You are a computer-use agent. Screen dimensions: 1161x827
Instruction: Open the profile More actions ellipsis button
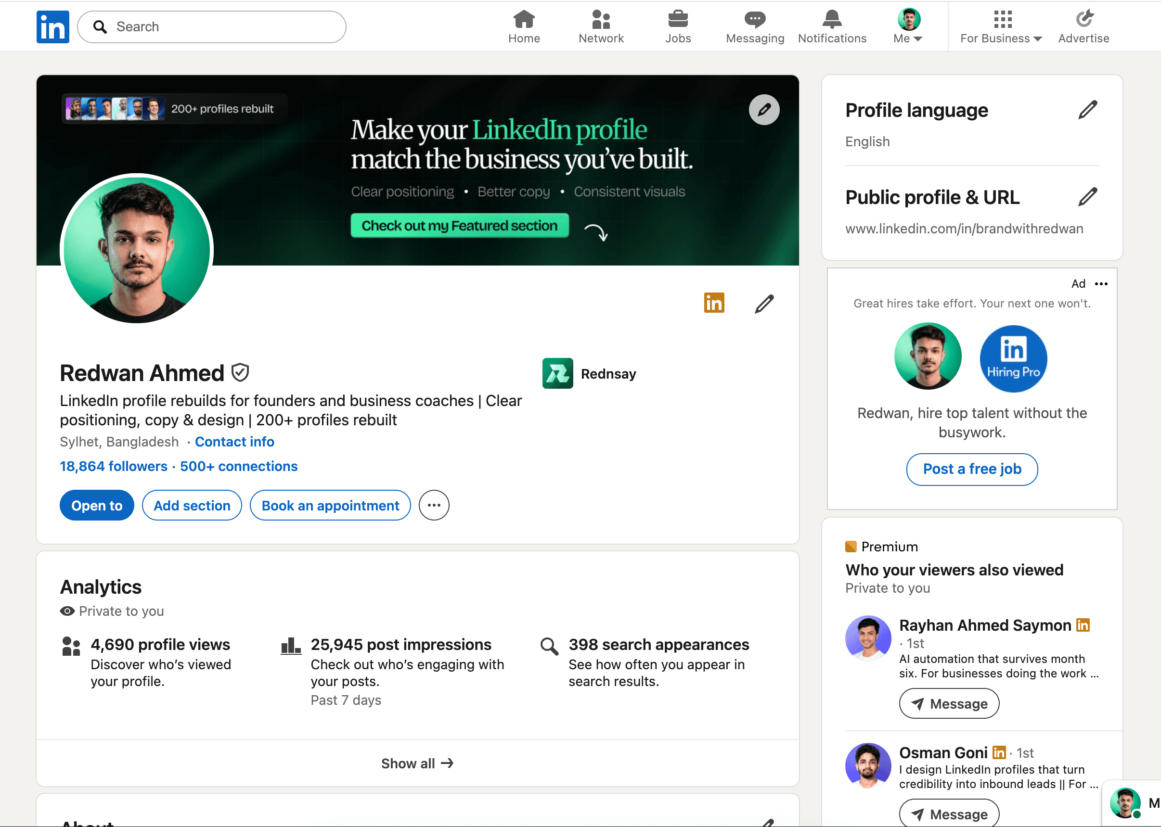(x=434, y=505)
